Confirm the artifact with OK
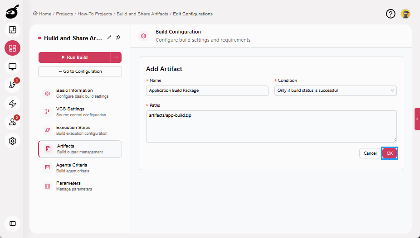This screenshot has width=420, height=238. [x=390, y=153]
